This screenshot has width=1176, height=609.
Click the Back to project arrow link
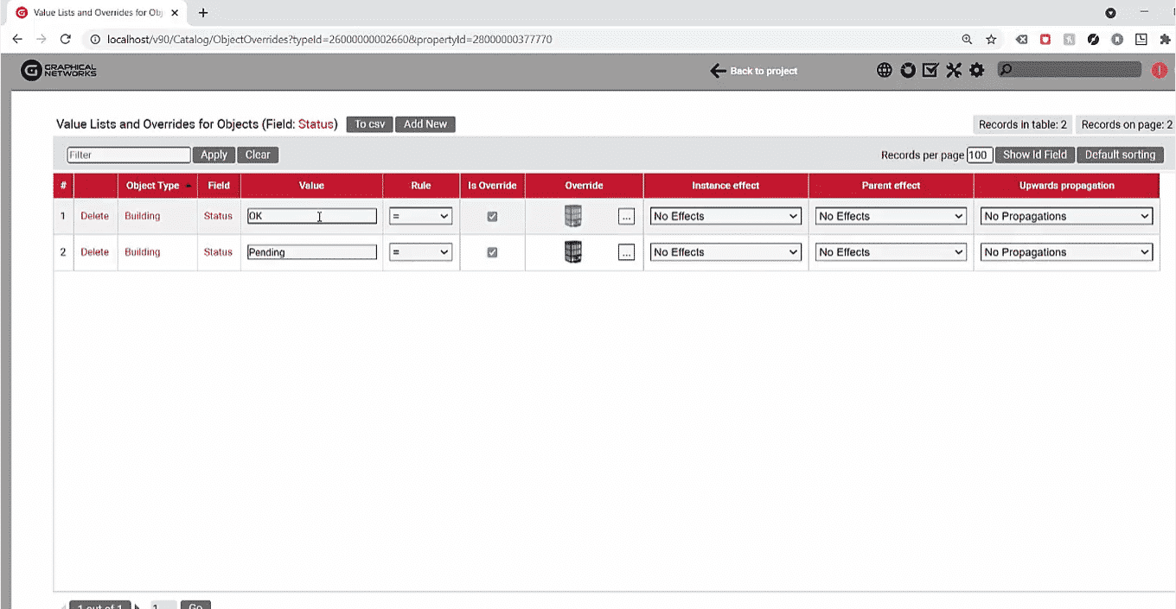coord(753,71)
